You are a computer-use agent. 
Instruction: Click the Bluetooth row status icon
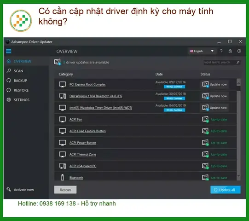coord(205,177)
